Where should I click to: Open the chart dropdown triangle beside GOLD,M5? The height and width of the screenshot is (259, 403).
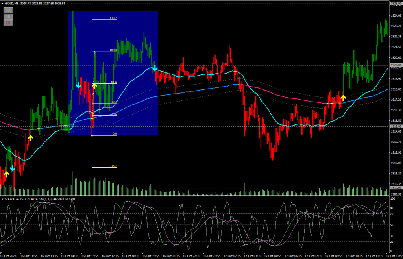(3, 3)
